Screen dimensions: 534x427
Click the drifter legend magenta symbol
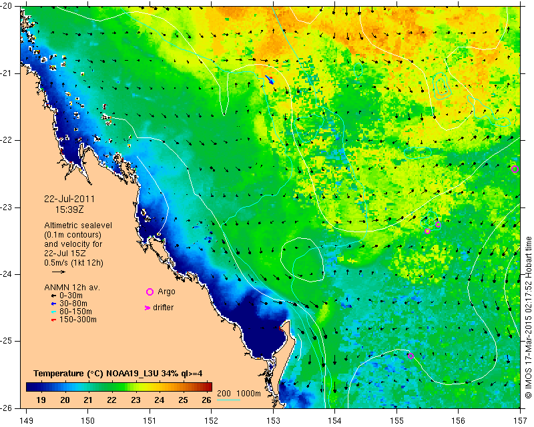(x=148, y=308)
